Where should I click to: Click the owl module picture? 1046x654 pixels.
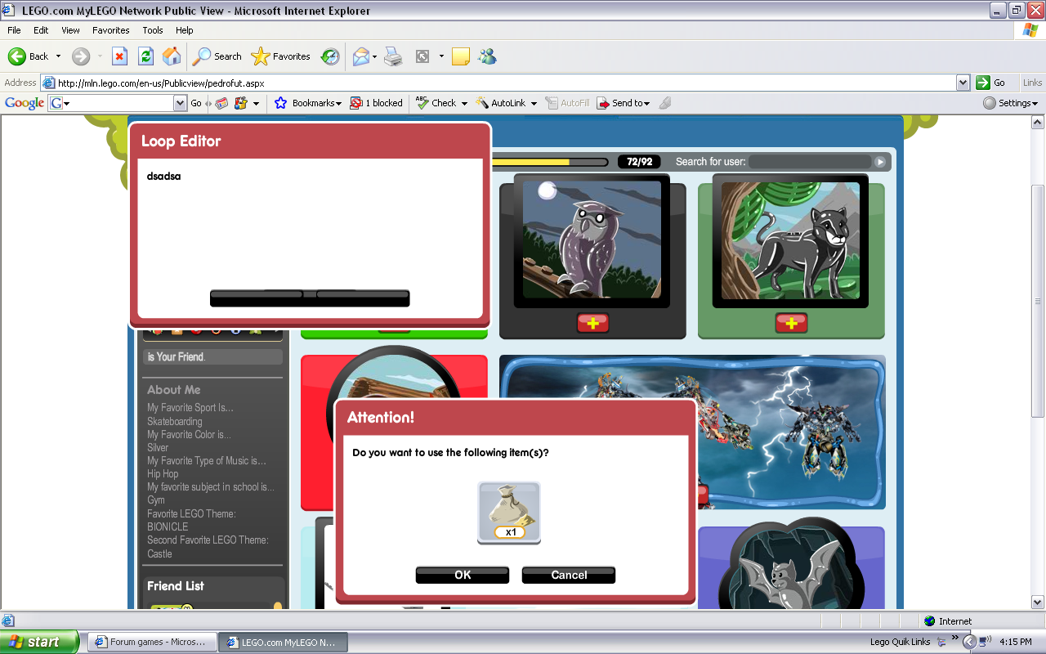click(592, 240)
